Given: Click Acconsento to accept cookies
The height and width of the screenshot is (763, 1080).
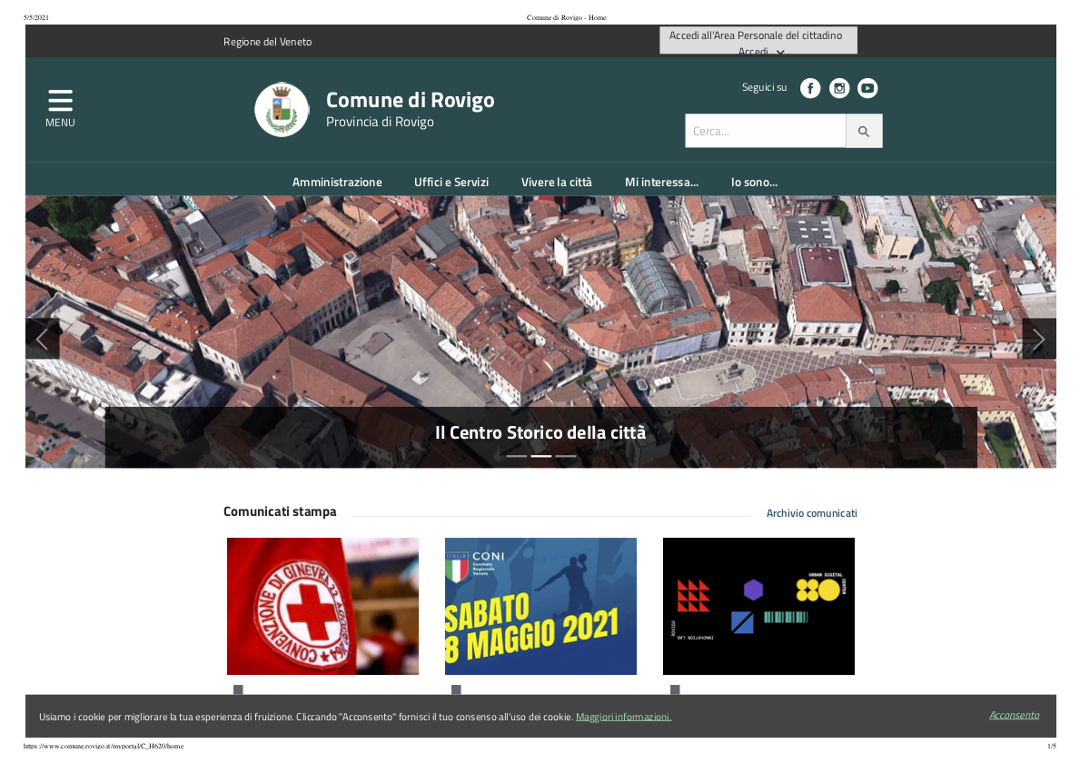Looking at the screenshot, I should coord(1014,715).
